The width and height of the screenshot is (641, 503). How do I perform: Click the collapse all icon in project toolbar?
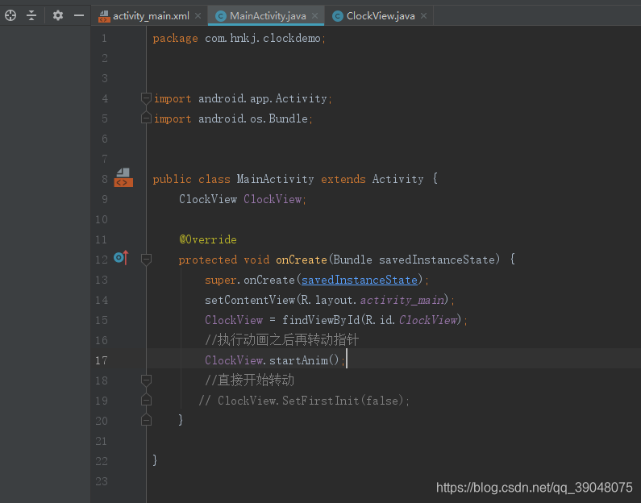31,15
